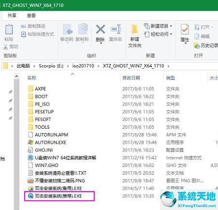Select 不懂安装扫描二维码.PNG image icon
The height and width of the screenshot is (210, 218).
tap(30, 180)
